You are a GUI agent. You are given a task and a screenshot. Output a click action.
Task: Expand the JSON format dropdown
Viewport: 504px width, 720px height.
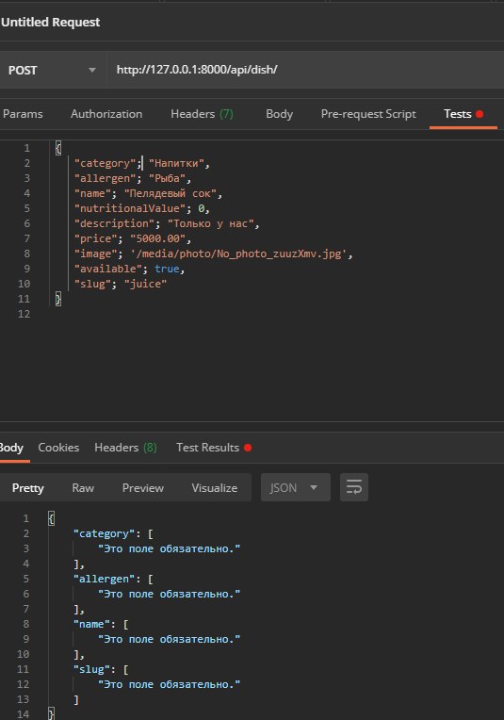click(295, 487)
